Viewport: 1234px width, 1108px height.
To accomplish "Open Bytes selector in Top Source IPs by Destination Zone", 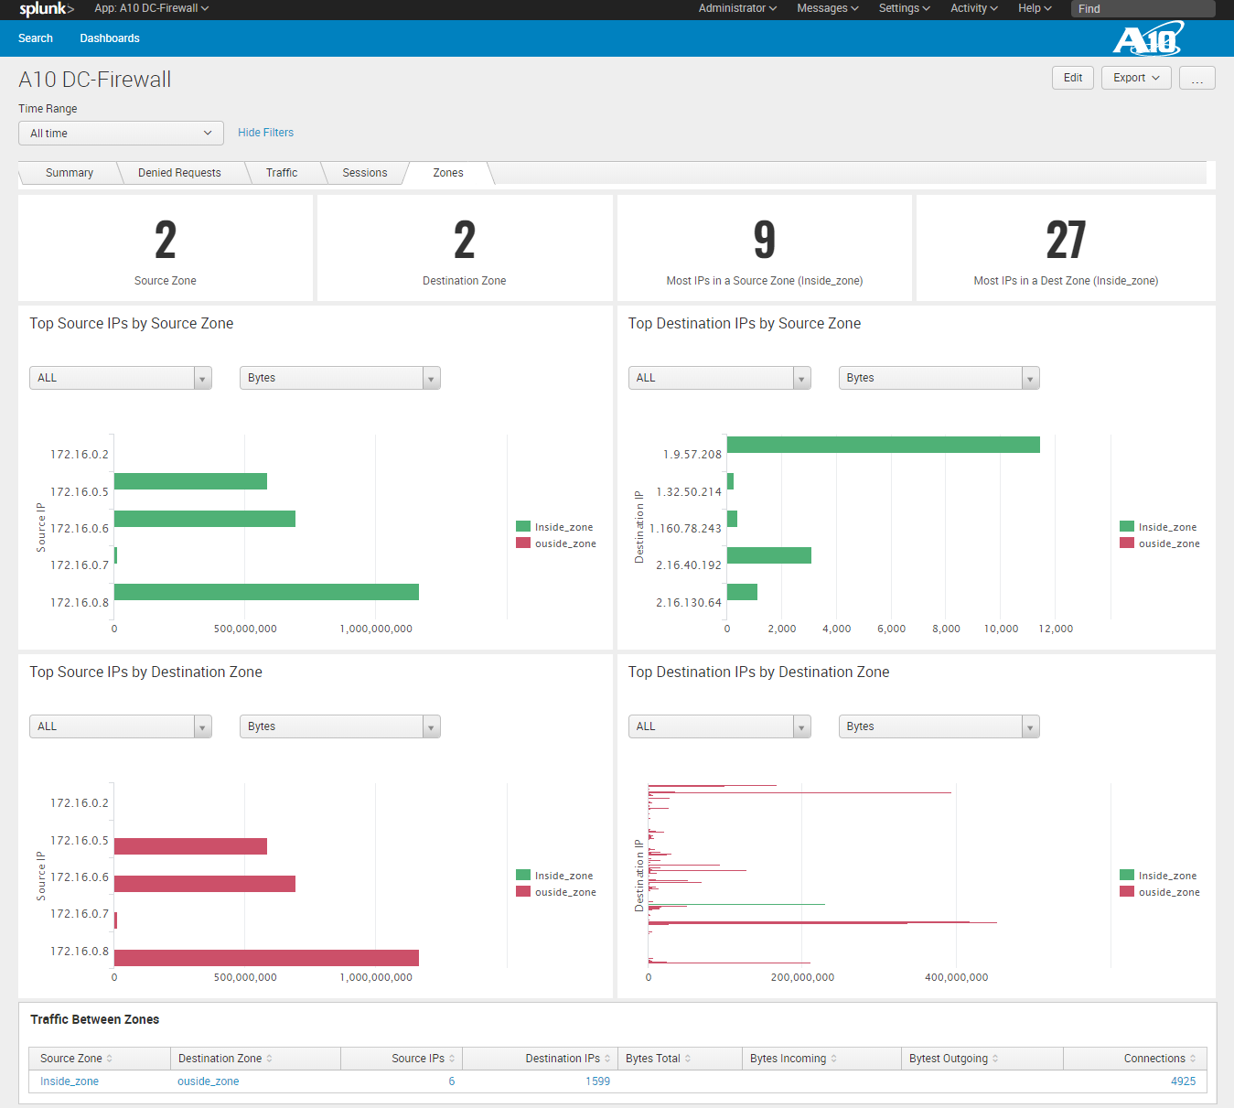I will (340, 726).
